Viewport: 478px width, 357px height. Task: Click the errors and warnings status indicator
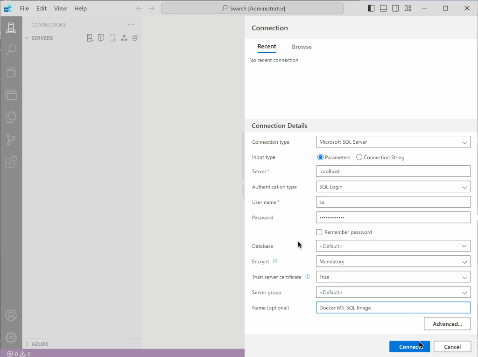point(19,354)
